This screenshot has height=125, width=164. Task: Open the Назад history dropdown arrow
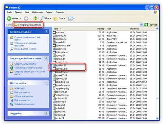click(21, 18)
